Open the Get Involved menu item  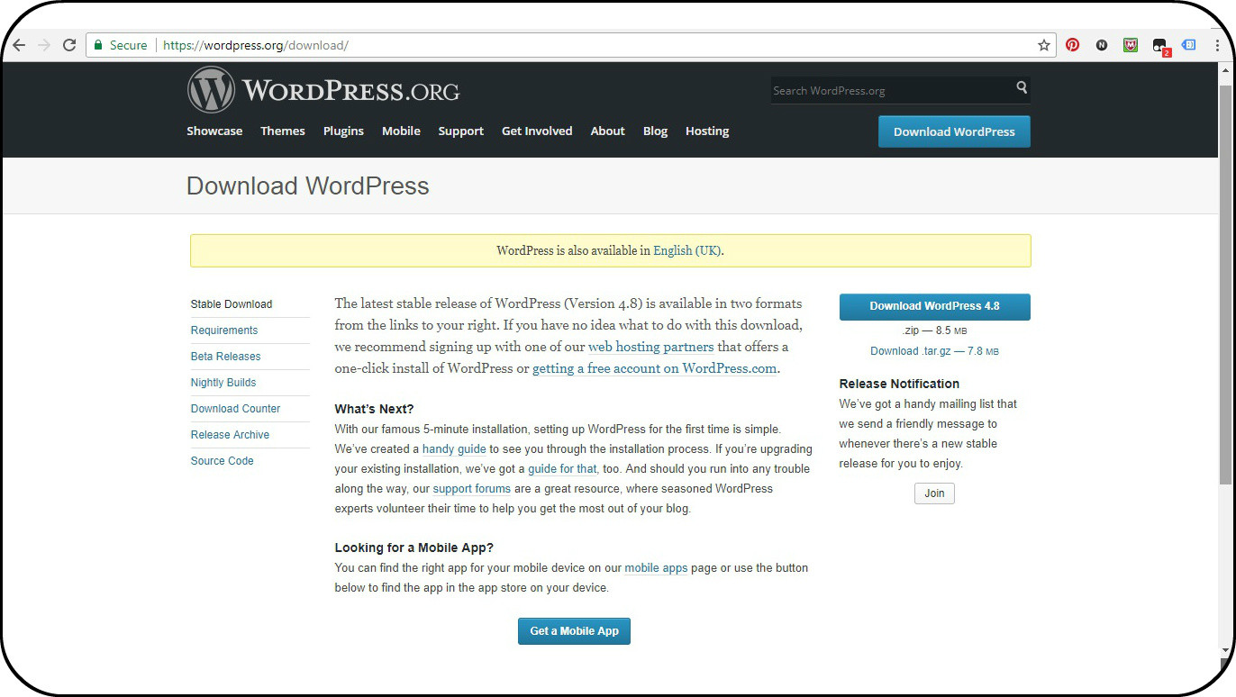(x=537, y=131)
